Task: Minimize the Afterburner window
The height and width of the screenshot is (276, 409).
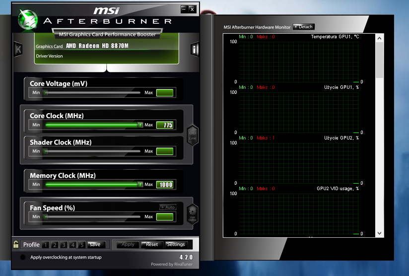Action: [184, 9]
